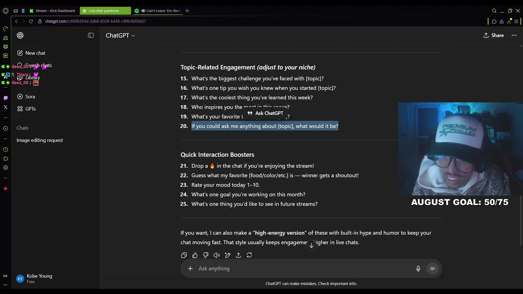Open ChatGPT model selector dropdown

click(120, 36)
